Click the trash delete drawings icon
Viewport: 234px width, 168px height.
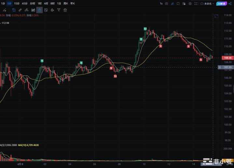click(65, 10)
